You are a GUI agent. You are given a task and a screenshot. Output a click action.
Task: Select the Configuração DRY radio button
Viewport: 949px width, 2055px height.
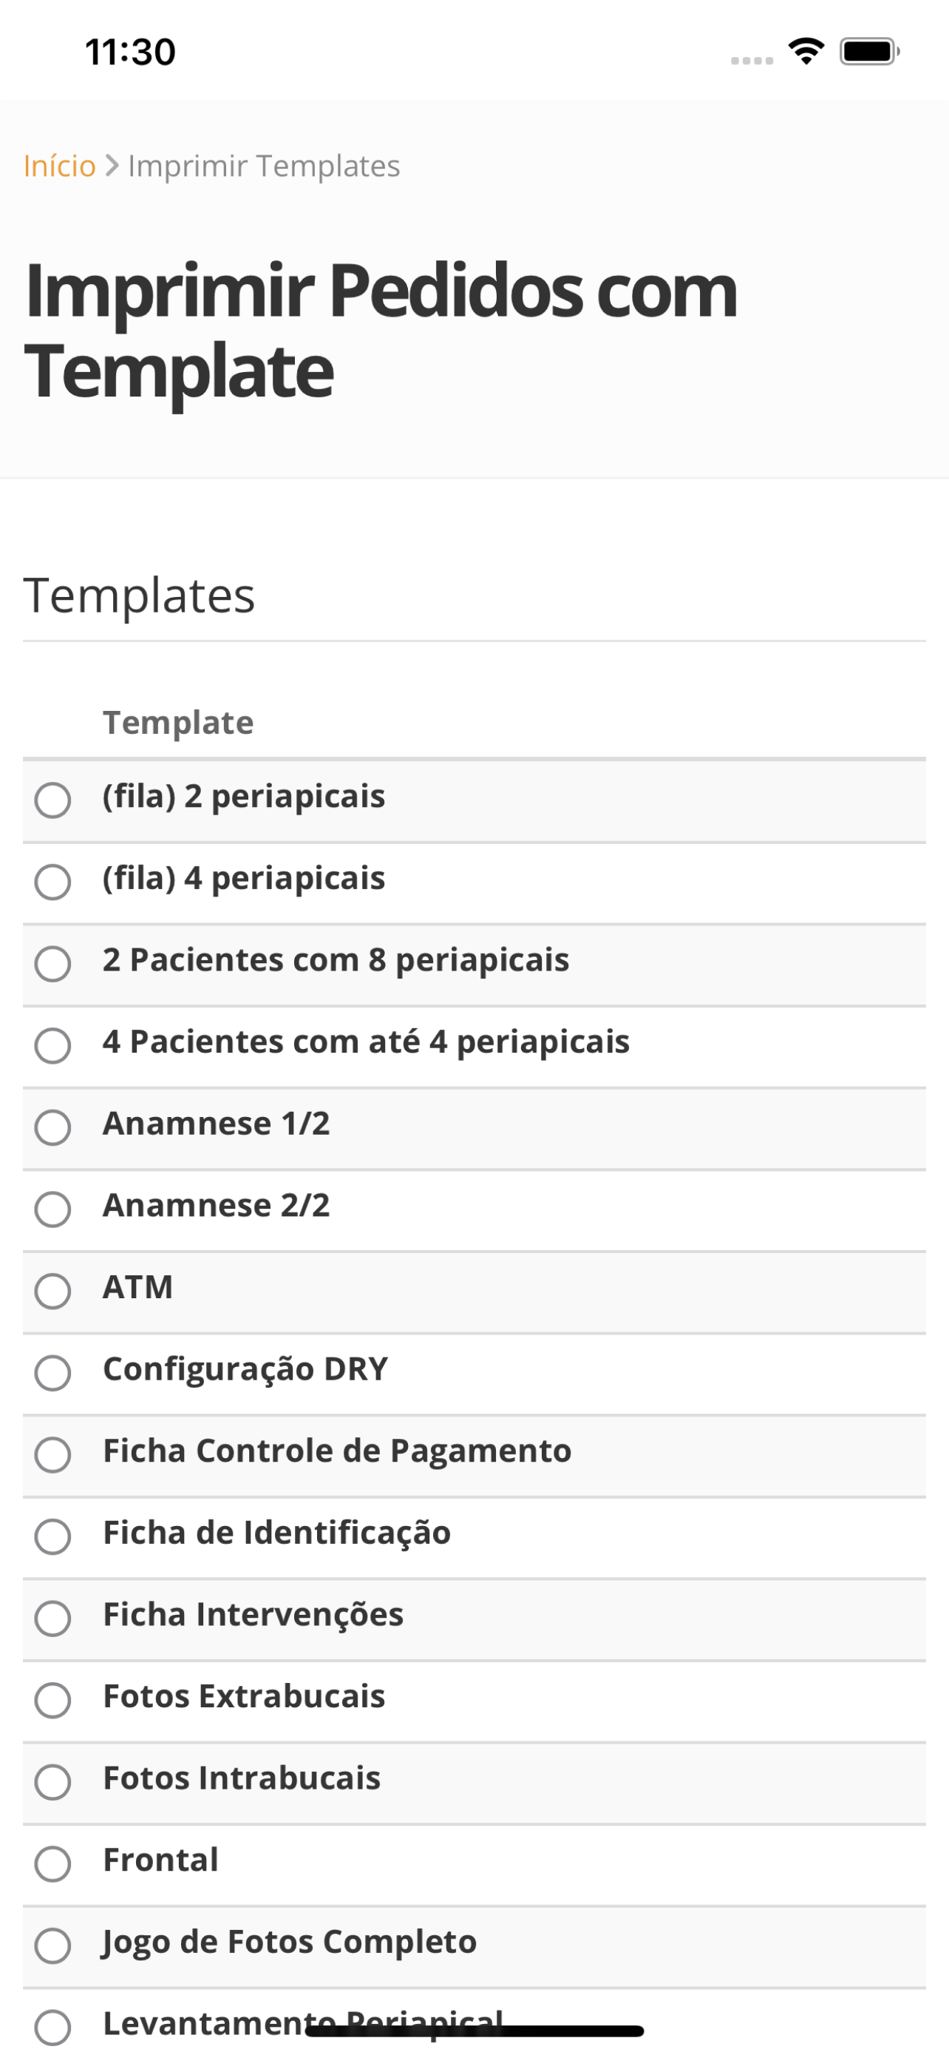(52, 1373)
